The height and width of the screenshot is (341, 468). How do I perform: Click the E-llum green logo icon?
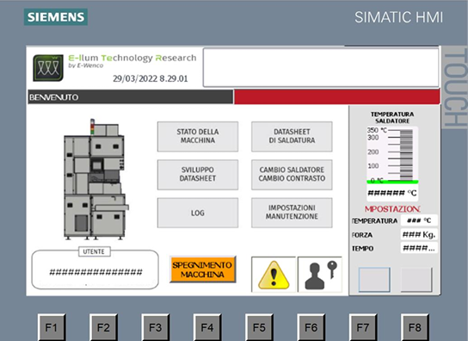[48, 68]
